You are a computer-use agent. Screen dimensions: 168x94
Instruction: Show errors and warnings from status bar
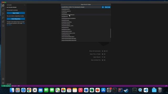(x=14, y=86)
